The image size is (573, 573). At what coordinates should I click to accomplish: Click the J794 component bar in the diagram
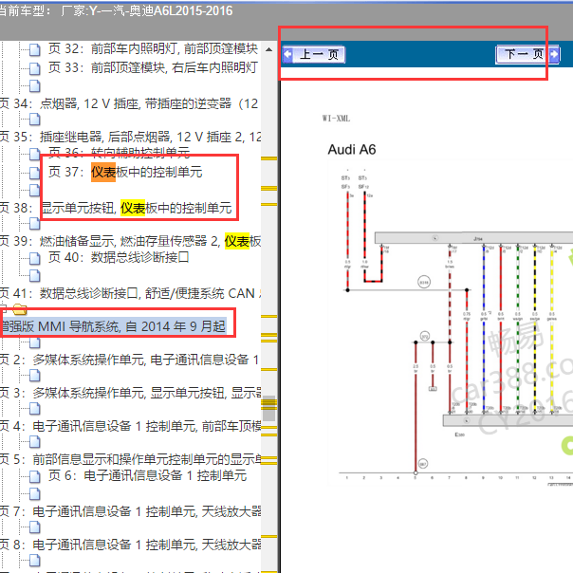(474, 238)
